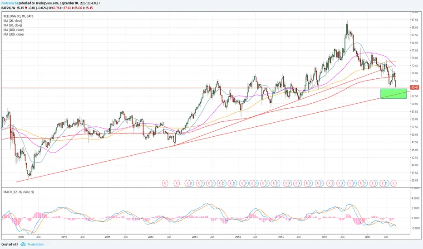Click the 50.00 price axis label
This screenshot has height=249, width=423.
tap(415, 134)
